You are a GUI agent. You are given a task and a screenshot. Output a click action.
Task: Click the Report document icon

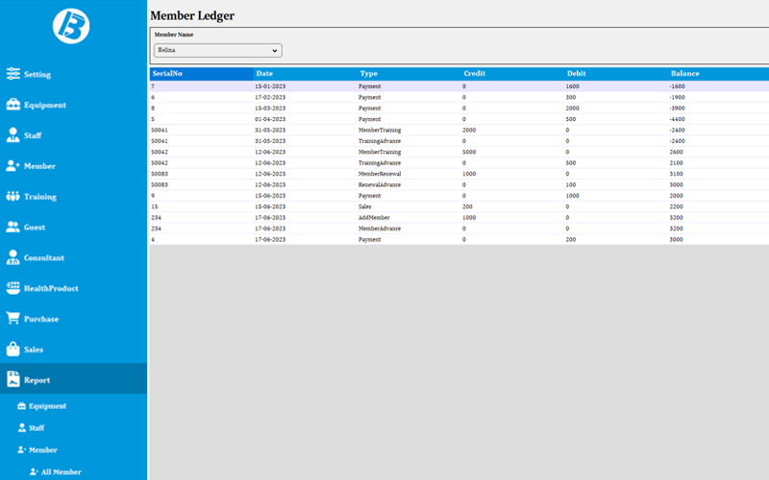click(x=13, y=379)
